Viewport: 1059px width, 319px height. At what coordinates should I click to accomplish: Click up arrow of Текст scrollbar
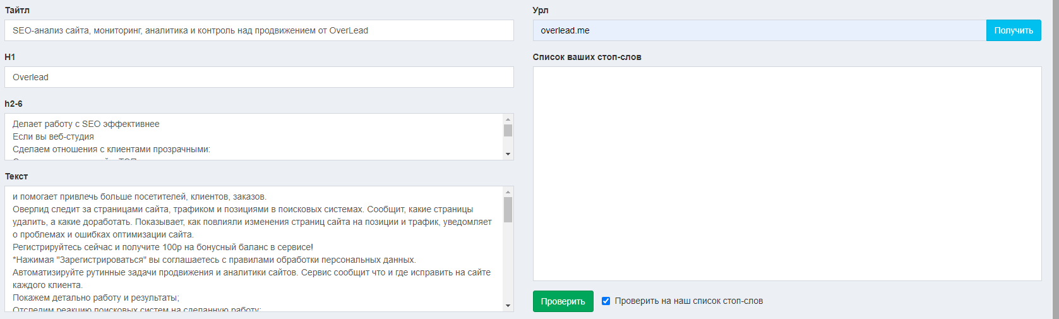coord(508,192)
